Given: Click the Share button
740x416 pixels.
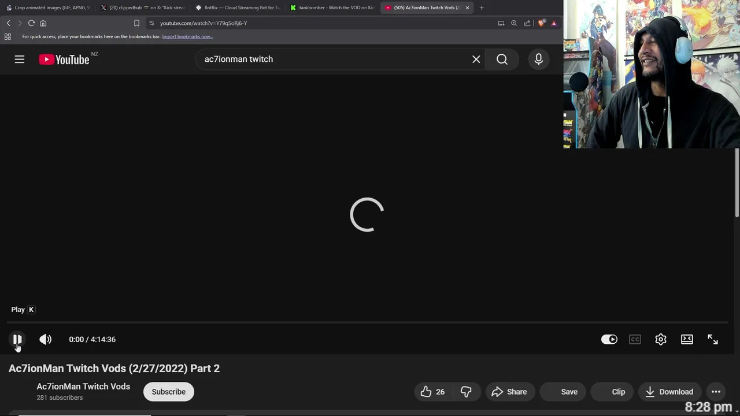Looking at the screenshot, I should point(509,392).
